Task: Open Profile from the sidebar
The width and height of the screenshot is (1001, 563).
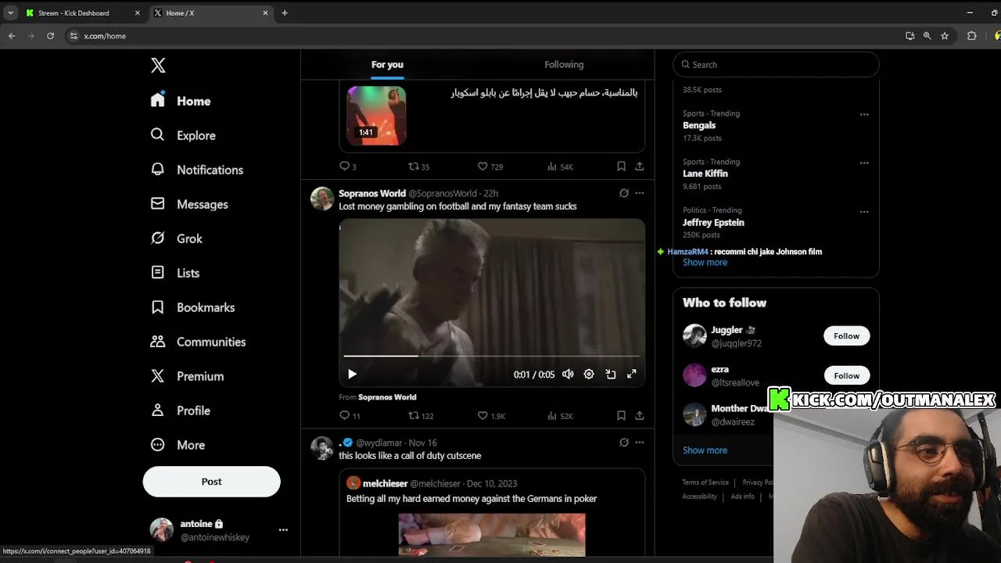Action: pyautogui.click(x=181, y=411)
